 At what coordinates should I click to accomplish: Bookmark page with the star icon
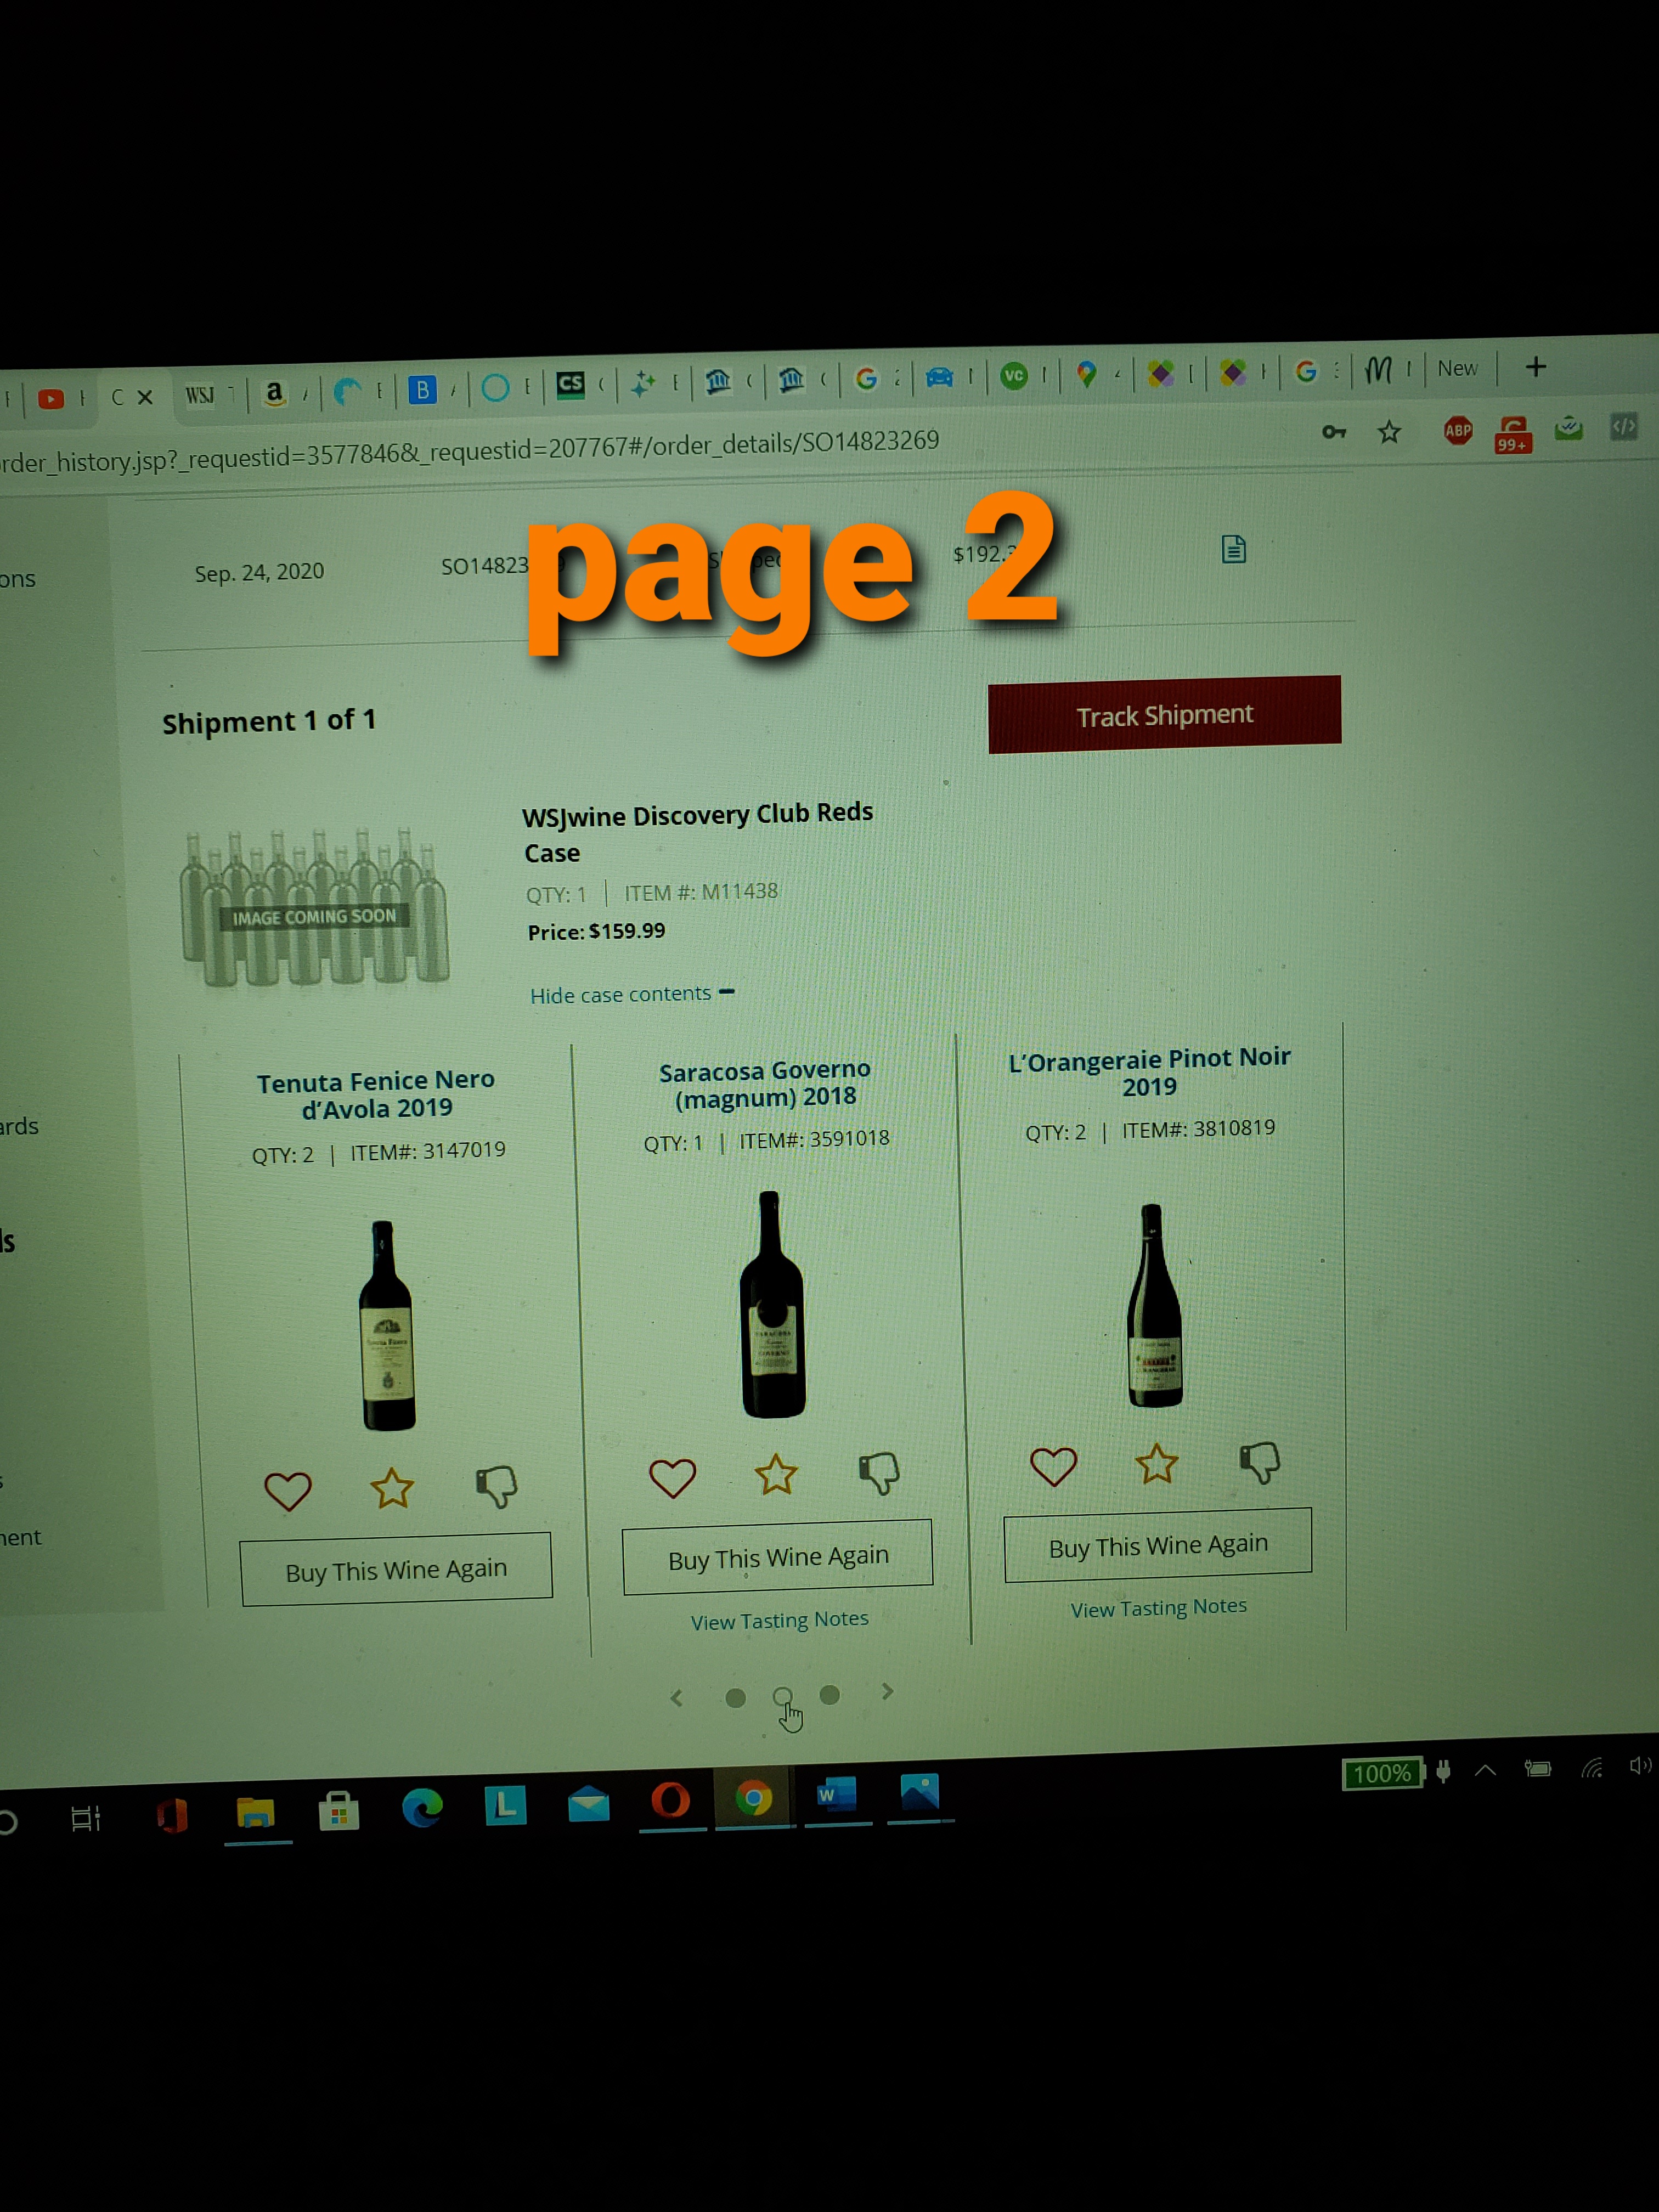tap(1389, 432)
